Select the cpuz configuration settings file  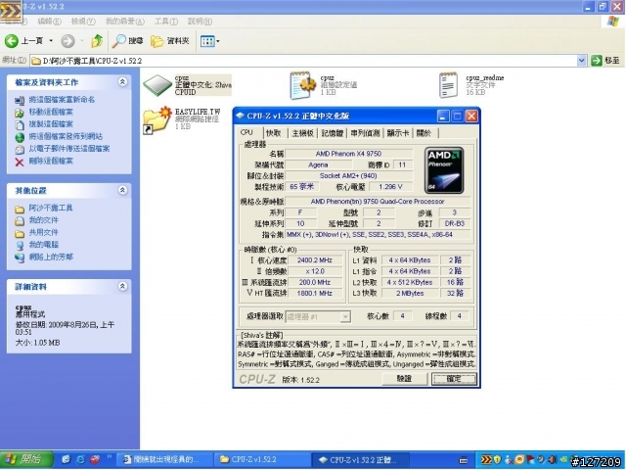click(x=302, y=85)
